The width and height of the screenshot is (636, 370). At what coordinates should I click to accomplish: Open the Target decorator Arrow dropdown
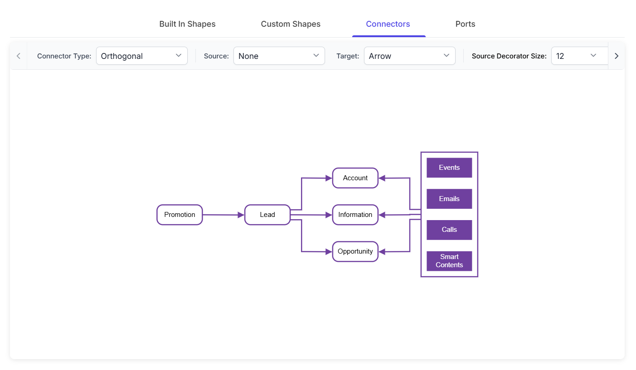(410, 56)
